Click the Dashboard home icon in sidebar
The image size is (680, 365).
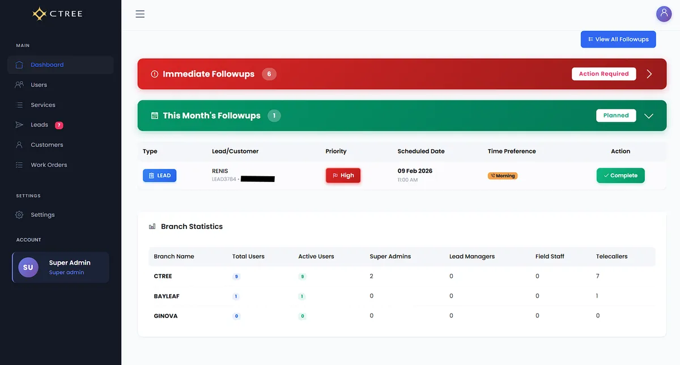(x=19, y=65)
